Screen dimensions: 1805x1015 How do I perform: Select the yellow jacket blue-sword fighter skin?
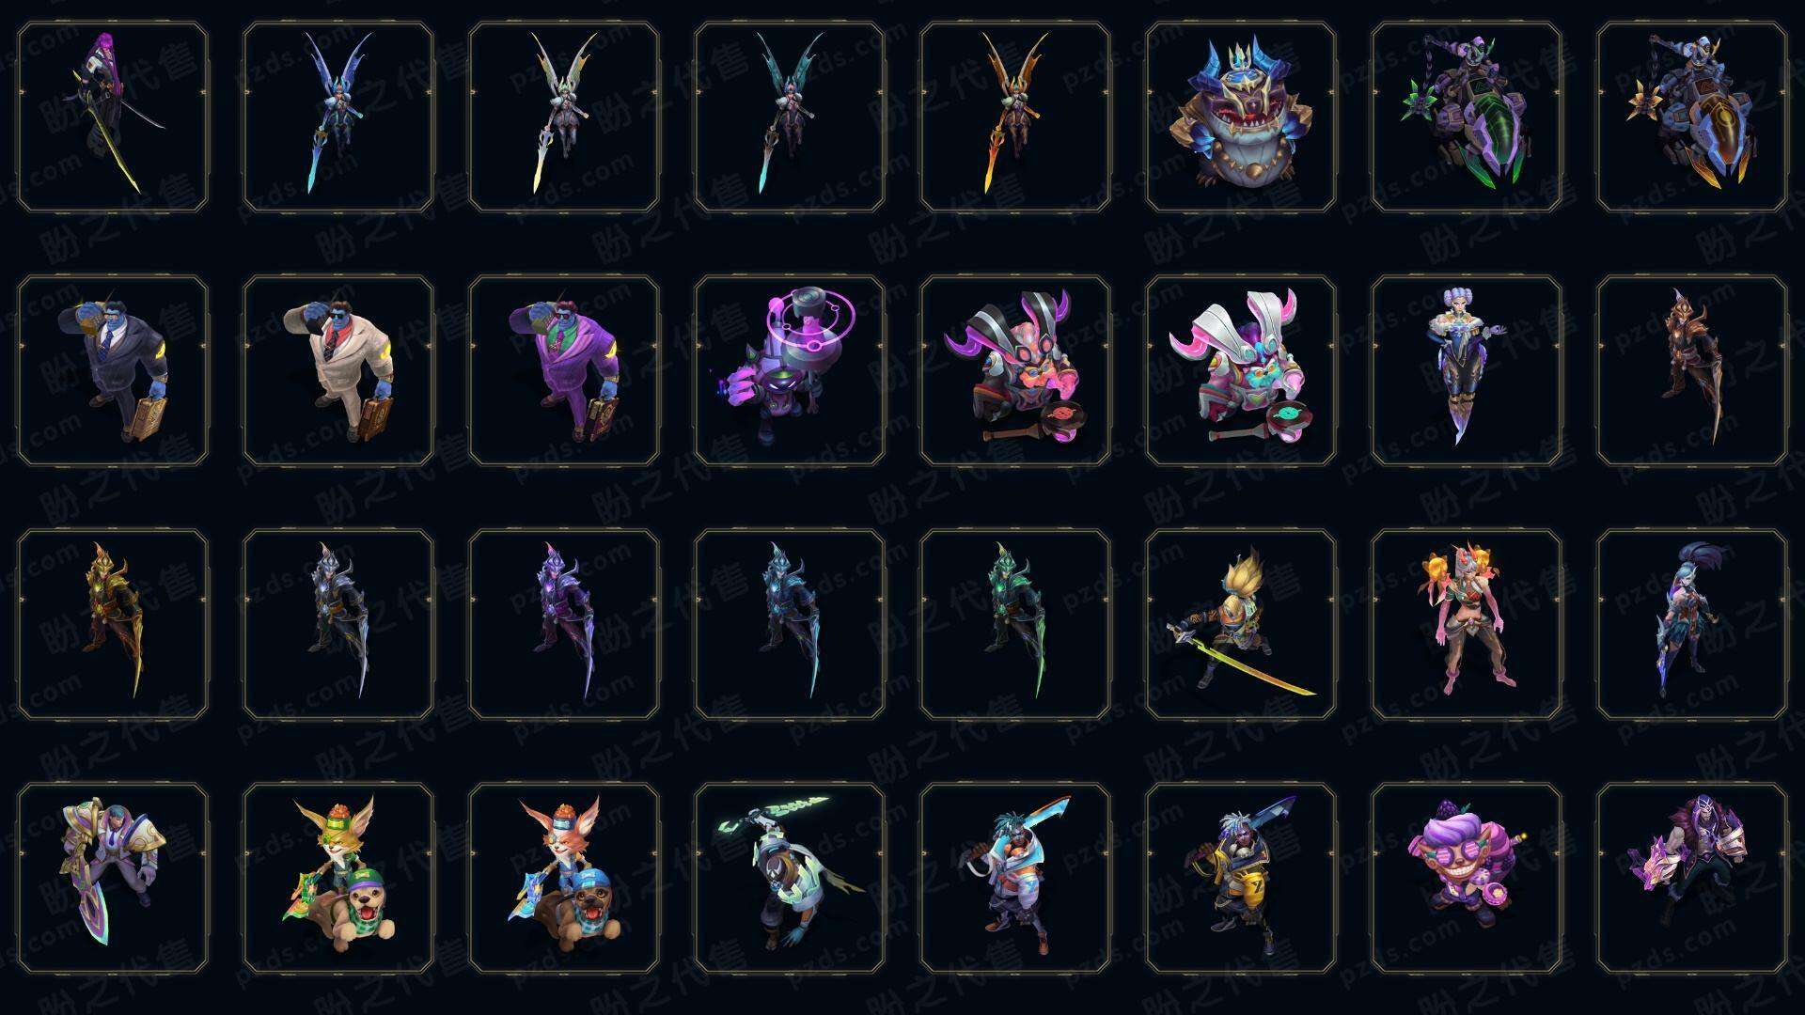point(1241,878)
